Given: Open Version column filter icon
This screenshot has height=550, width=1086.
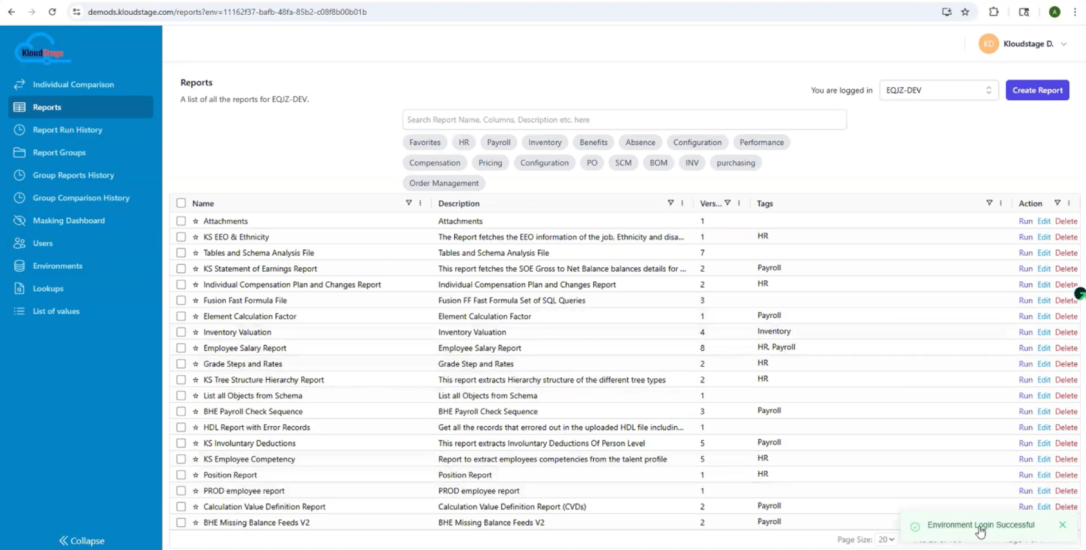Looking at the screenshot, I should (x=727, y=203).
